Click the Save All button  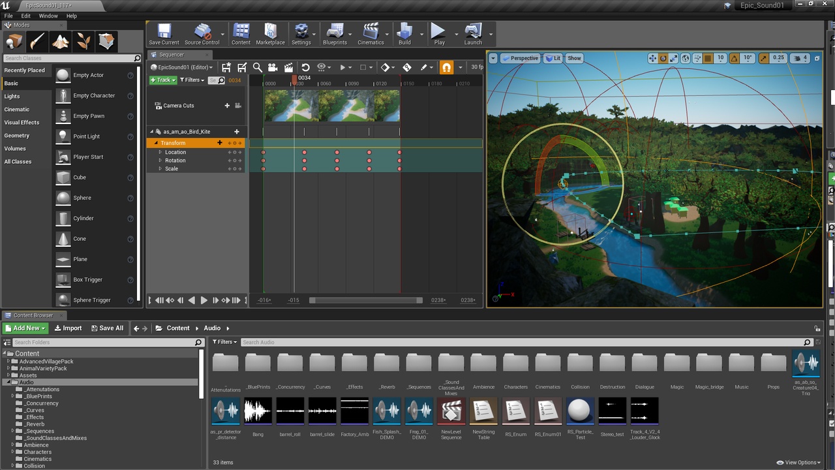tap(107, 328)
